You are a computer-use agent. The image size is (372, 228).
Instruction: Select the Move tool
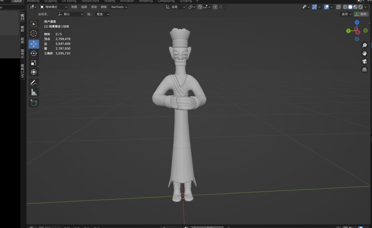tap(34, 44)
